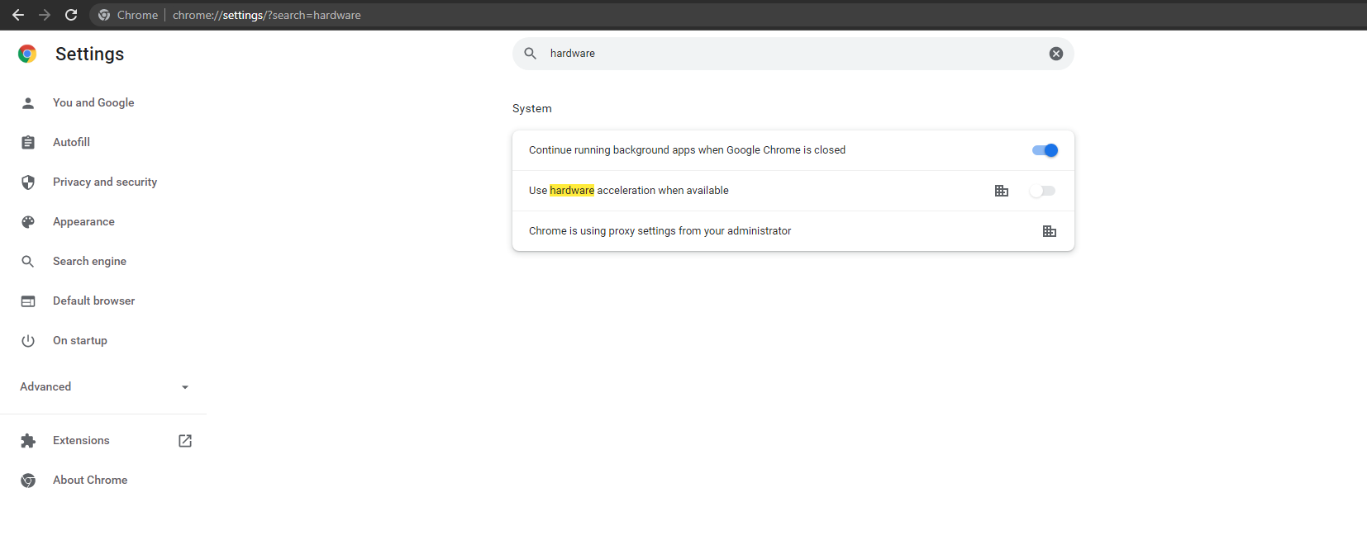The image size is (1367, 554).
Task: Click the Privacy and security shield icon
Action: (28, 182)
